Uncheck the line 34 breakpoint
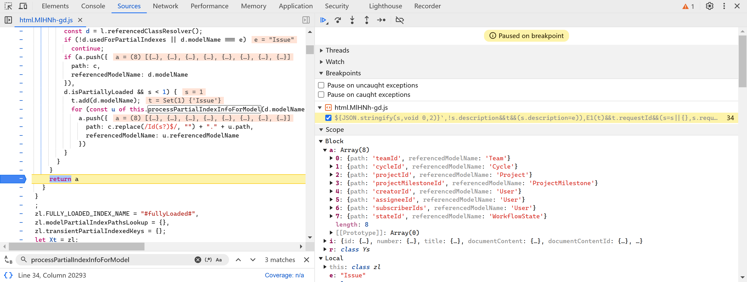 328,118
